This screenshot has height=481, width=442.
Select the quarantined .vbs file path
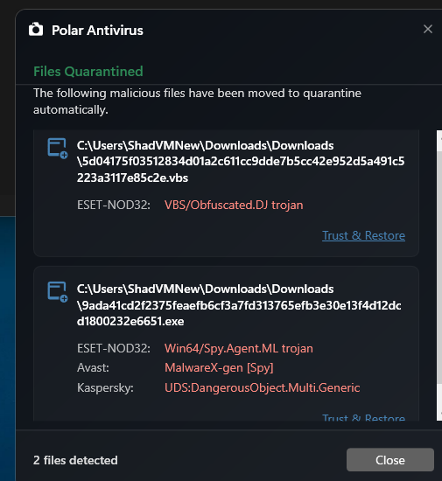[x=241, y=162]
